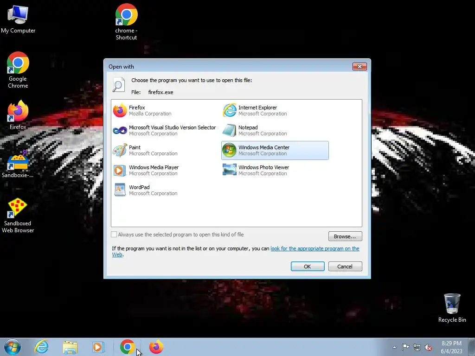Click the taskbar clock showing 8:29 PM

point(451,347)
